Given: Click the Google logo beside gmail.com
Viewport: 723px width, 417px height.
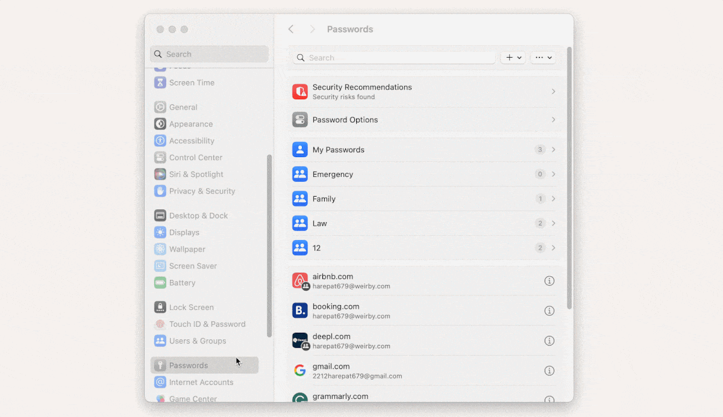Looking at the screenshot, I should tap(300, 371).
